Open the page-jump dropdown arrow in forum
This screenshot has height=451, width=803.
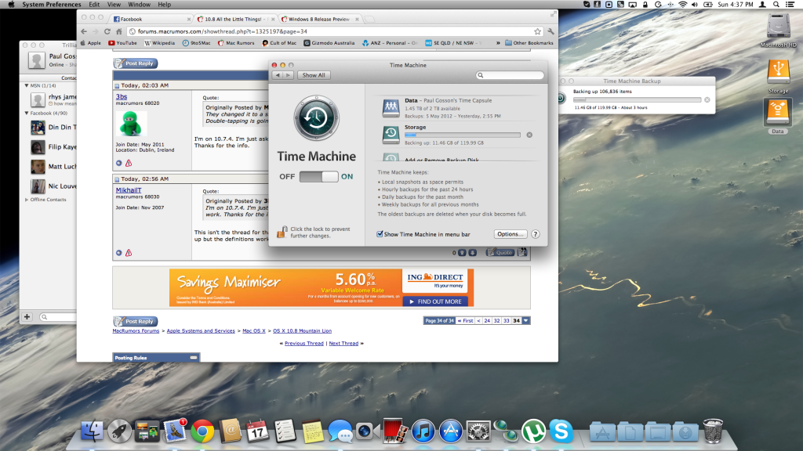click(526, 320)
